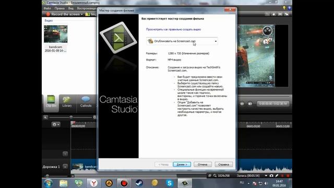The height and width of the screenshot is (188, 334).
Task: Toggle the lock on Дорожка 1
Action: click(x=65, y=167)
